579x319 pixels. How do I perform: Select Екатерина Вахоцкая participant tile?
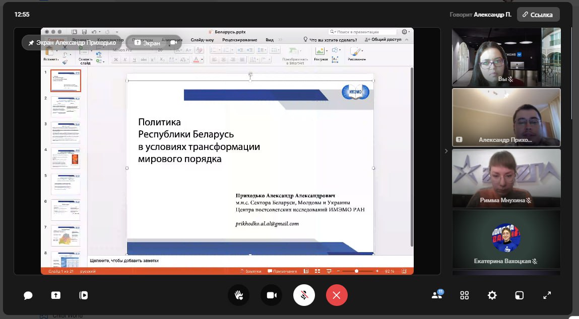point(506,239)
